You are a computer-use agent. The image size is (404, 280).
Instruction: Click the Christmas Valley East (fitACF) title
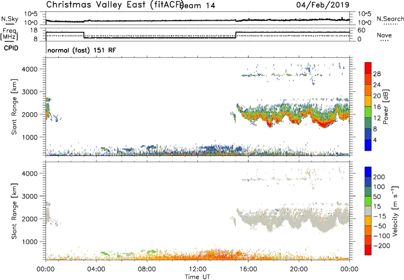pos(115,5)
